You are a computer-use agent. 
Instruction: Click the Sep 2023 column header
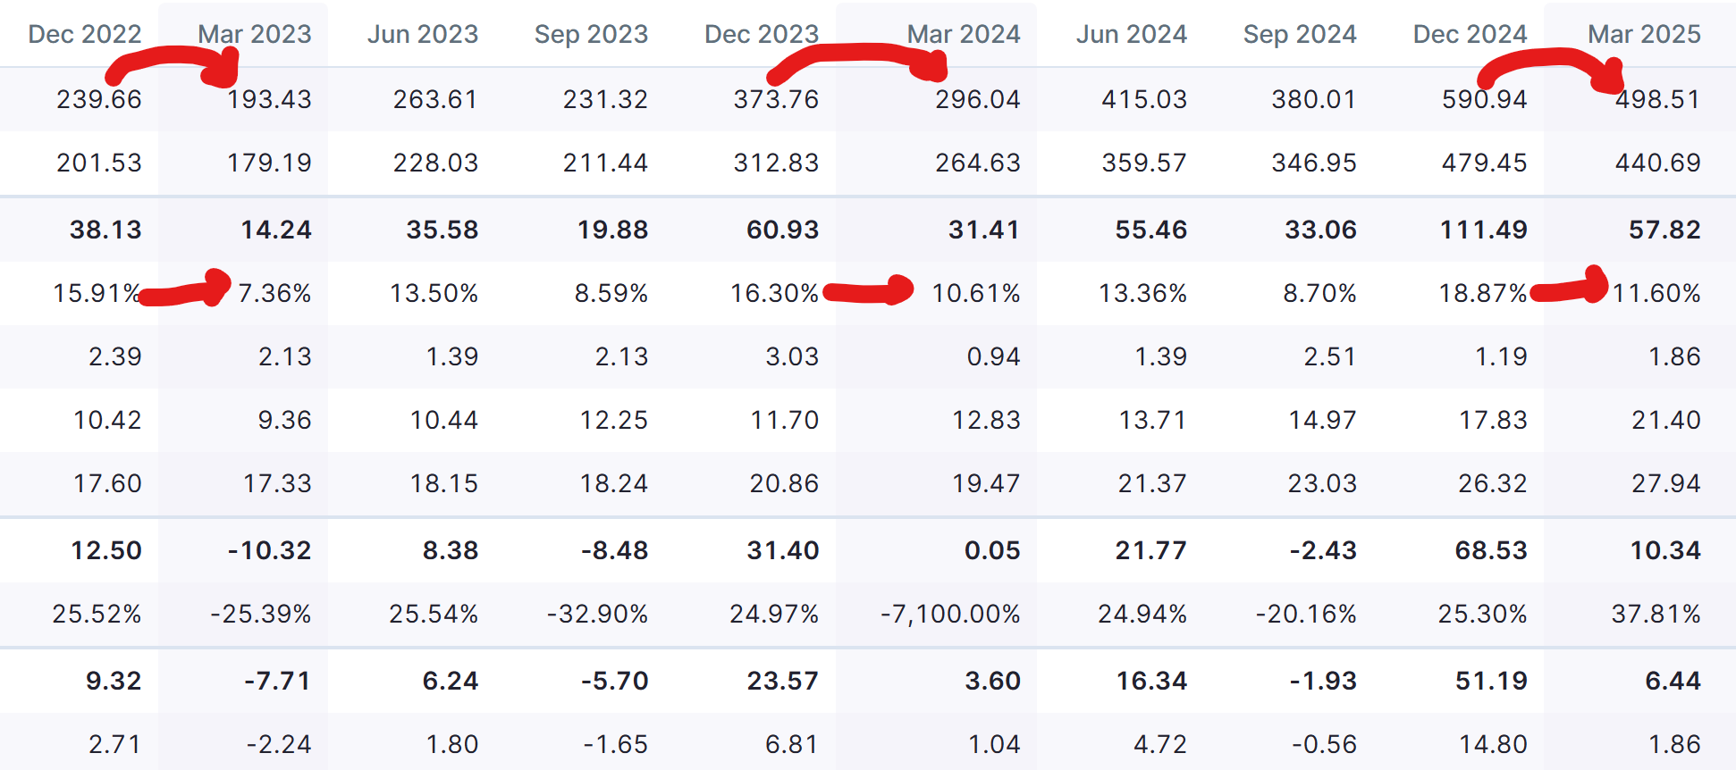pos(591,34)
